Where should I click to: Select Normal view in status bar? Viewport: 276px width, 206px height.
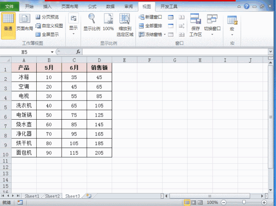pos(187,203)
